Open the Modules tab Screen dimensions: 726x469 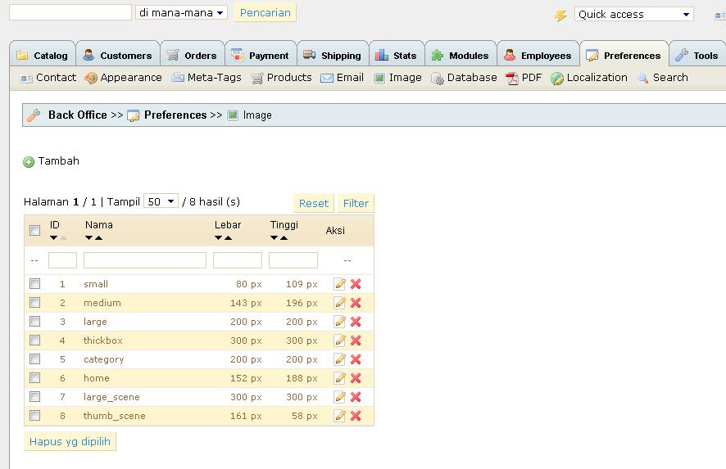click(461, 56)
